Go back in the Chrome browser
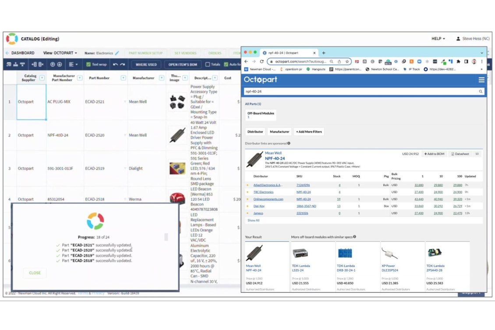495x330 pixels. (x=246, y=62)
